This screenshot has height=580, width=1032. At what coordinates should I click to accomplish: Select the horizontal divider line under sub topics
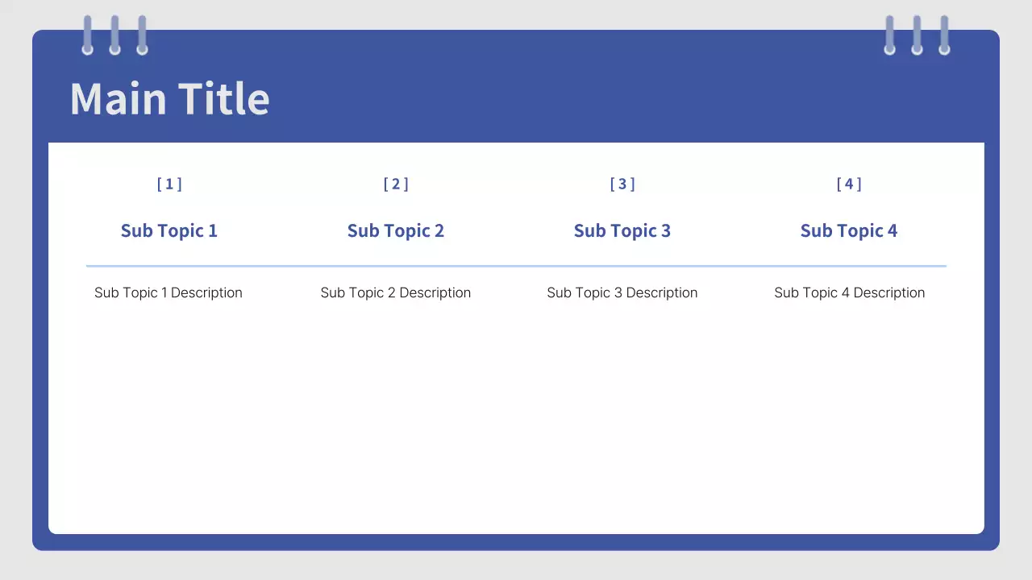(516, 266)
